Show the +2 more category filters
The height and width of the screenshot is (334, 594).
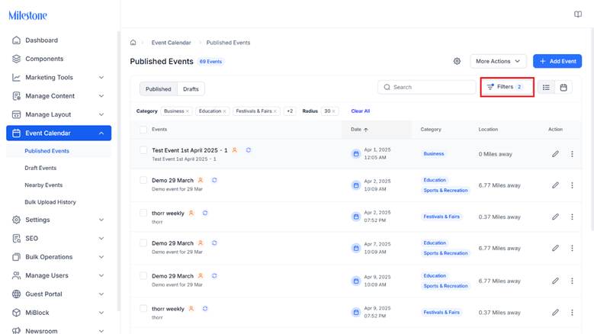(x=290, y=111)
